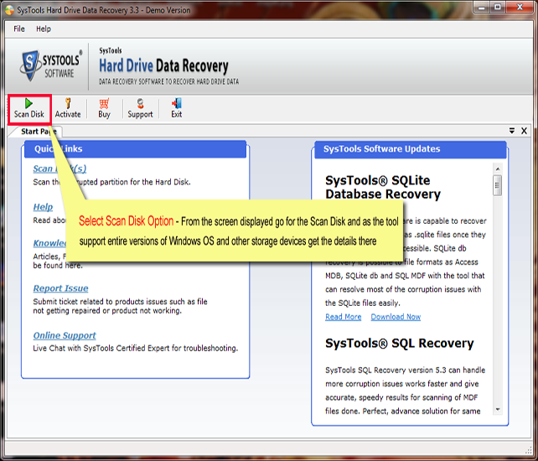Click the updates panel scrollbar thumb

(x=498, y=185)
